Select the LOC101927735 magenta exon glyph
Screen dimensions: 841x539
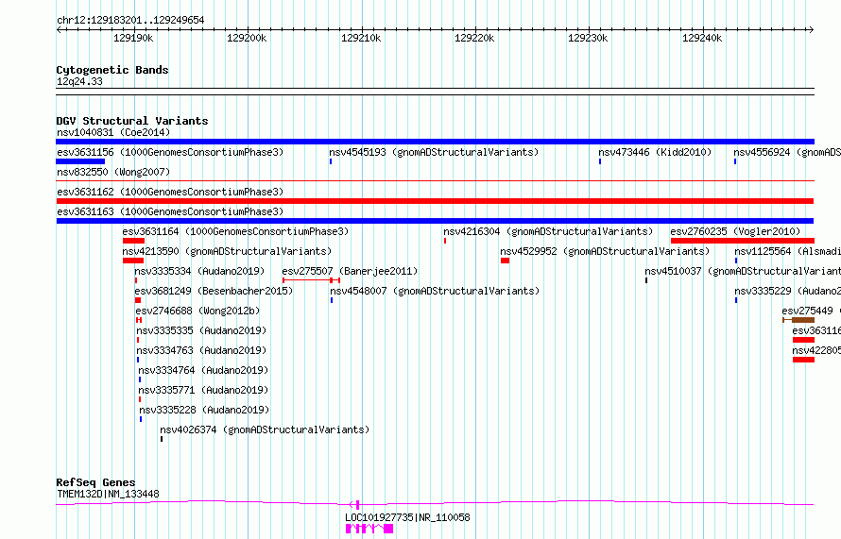(369, 529)
